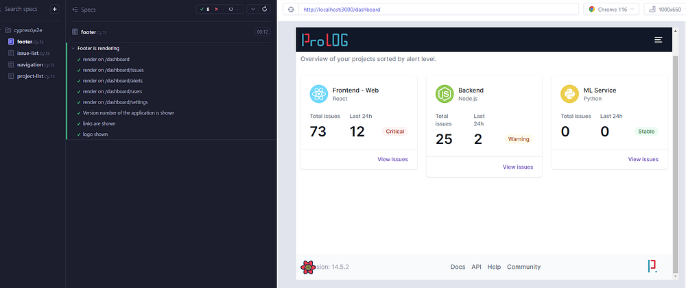This screenshot has width=686, height=288.
Task: Select test logo shown
Action: click(95, 134)
